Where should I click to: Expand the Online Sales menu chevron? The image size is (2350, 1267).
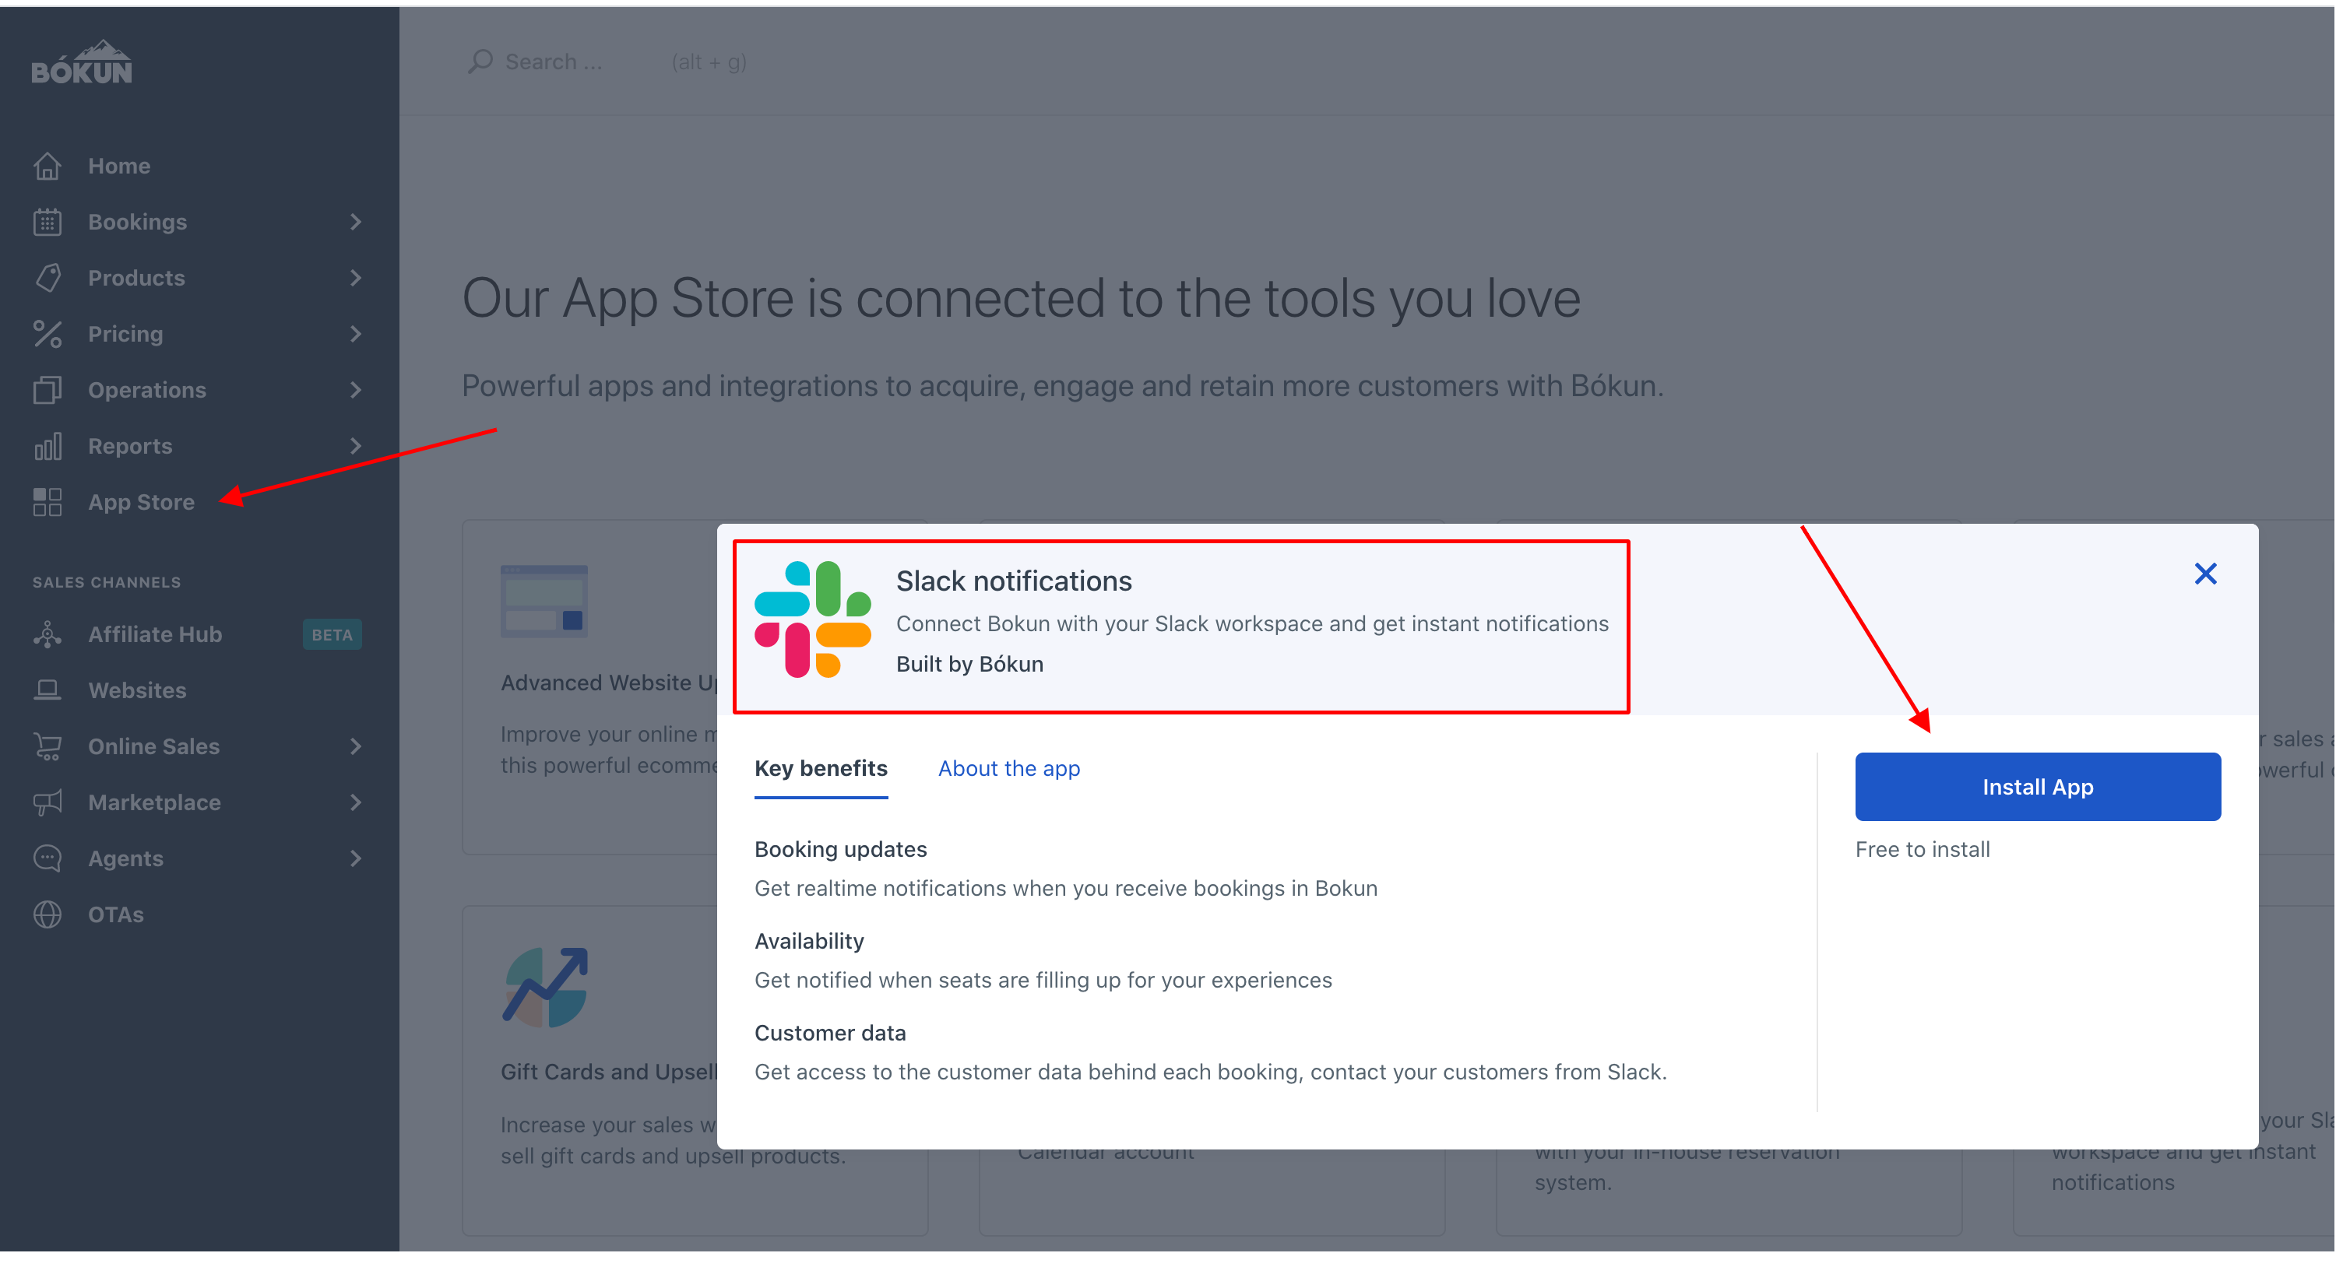click(357, 752)
